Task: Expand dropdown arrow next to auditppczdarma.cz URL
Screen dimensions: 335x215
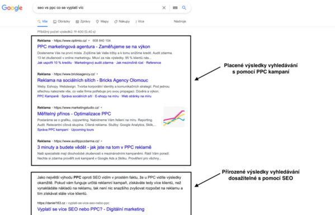Action: tap(101, 141)
